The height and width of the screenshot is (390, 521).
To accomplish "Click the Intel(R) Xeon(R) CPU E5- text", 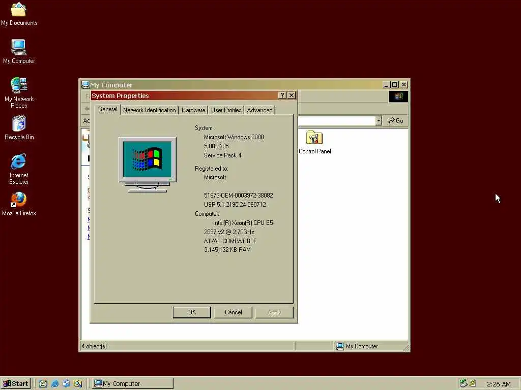I will click(x=244, y=223).
